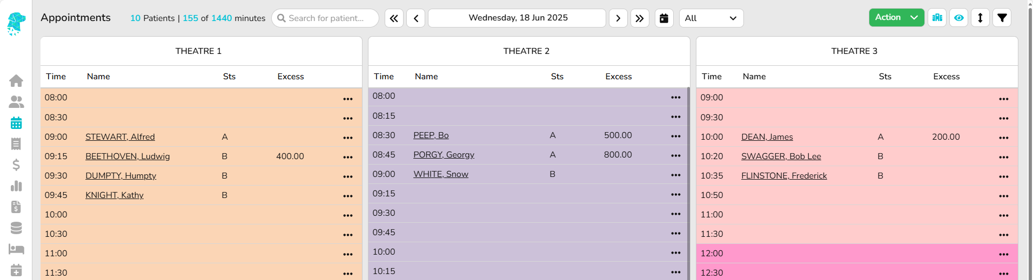Toggle the eye visibility button
The image size is (1033, 280).
point(958,18)
